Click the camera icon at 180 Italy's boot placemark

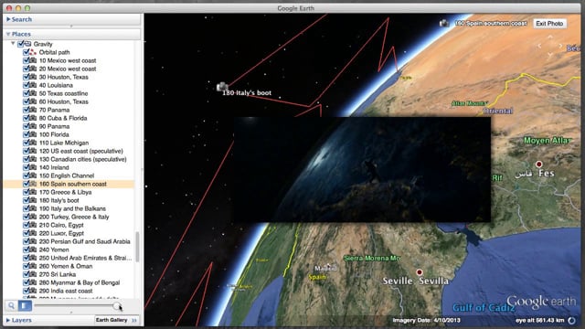click(x=222, y=87)
